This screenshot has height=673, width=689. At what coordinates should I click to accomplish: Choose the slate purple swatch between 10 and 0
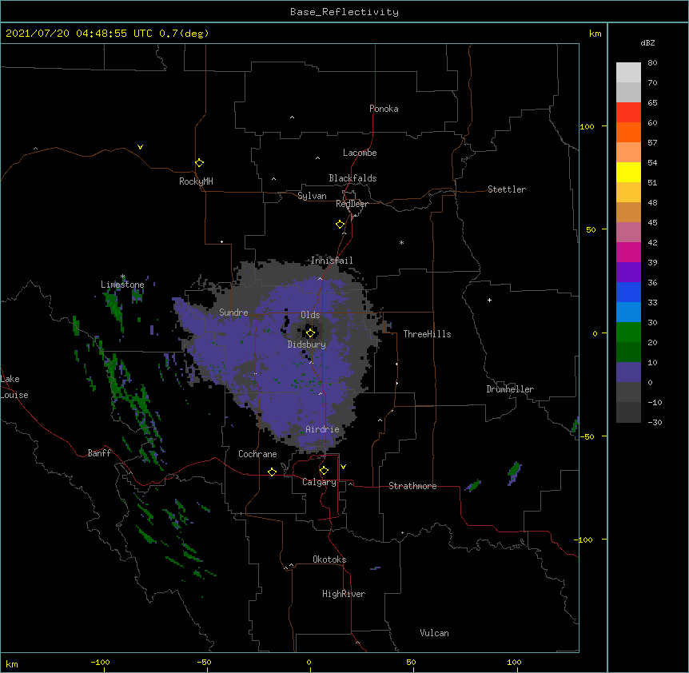pyautogui.click(x=628, y=372)
